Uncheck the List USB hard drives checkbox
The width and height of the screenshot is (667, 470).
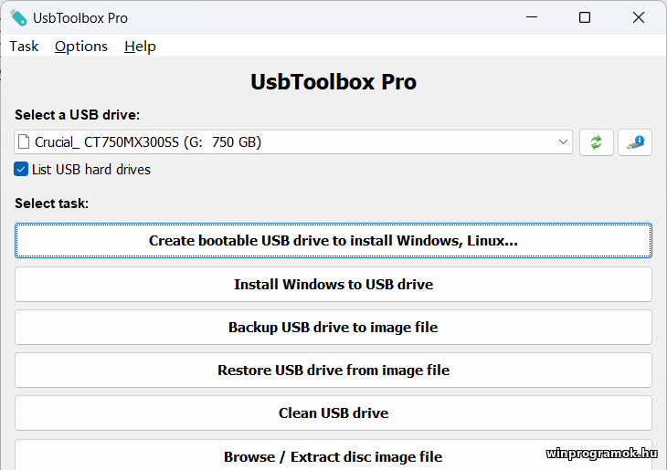pos(21,169)
